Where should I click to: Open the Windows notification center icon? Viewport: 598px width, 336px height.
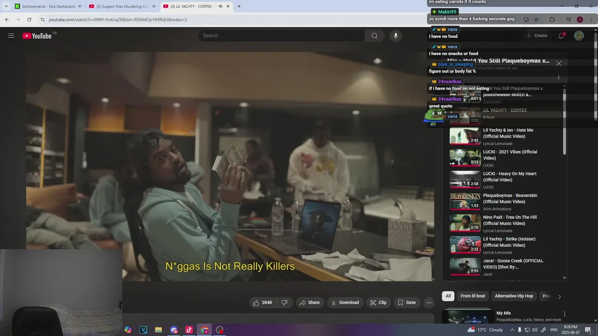588,330
